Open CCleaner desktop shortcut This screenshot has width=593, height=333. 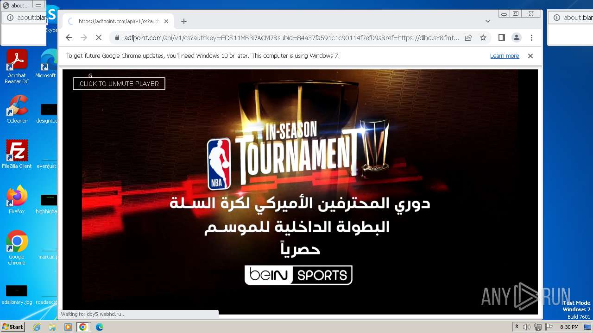[17, 110]
